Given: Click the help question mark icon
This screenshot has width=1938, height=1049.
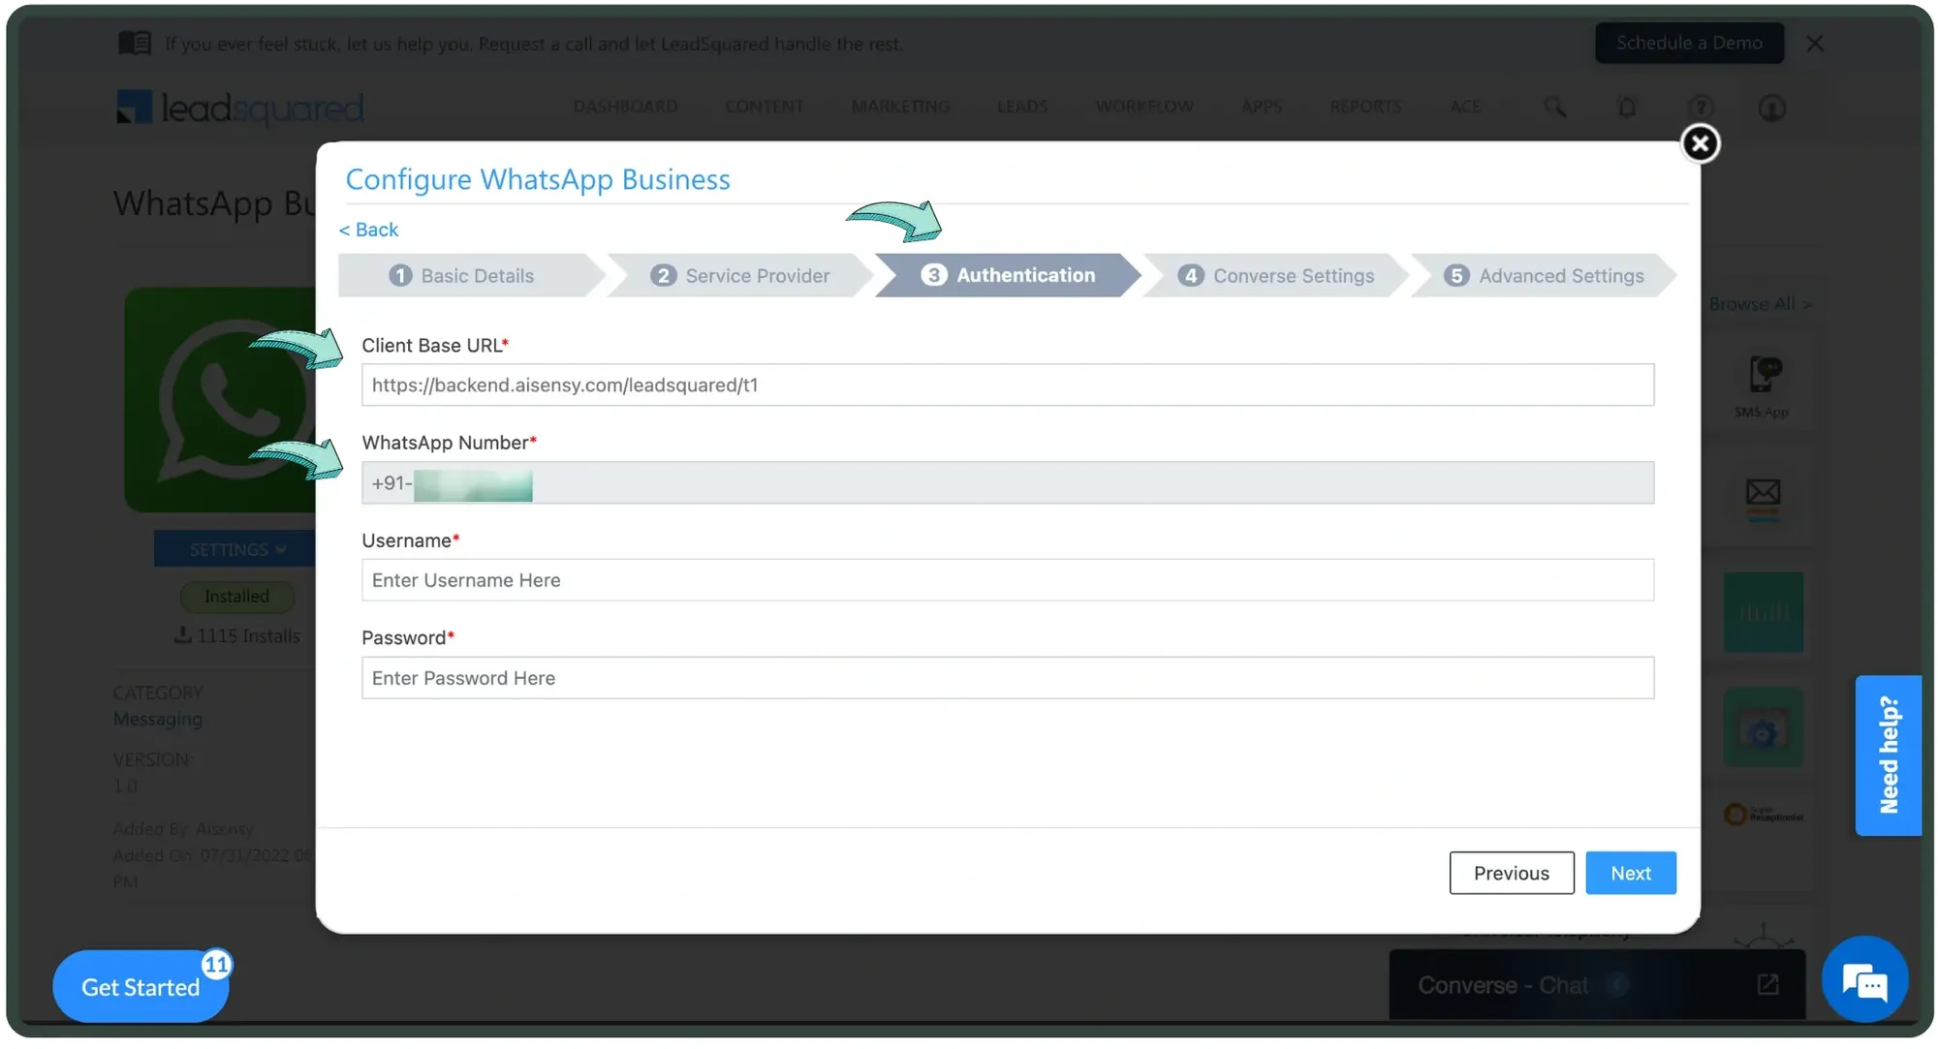Looking at the screenshot, I should click(1701, 108).
